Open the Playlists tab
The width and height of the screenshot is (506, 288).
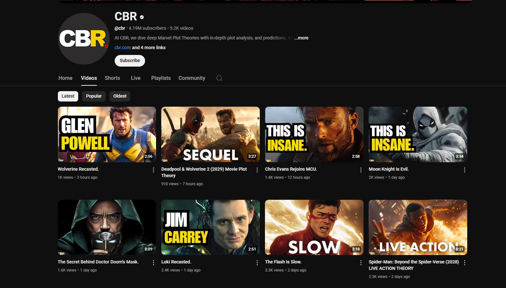point(161,78)
